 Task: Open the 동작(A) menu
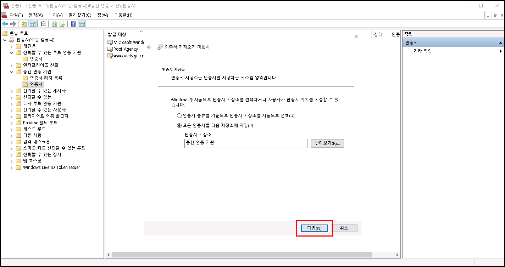coord(35,15)
